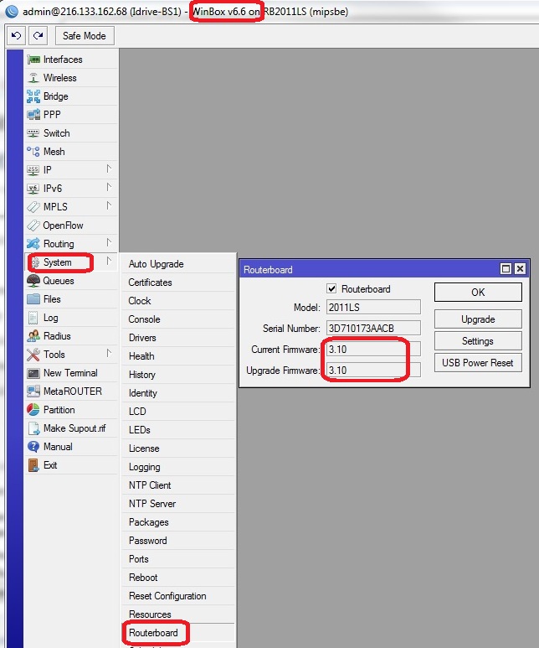
Task: Click the Exit door icon
Action: pos(33,465)
